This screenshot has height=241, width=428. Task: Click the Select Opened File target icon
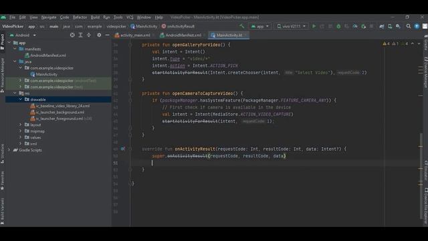pyautogui.click(x=72, y=35)
